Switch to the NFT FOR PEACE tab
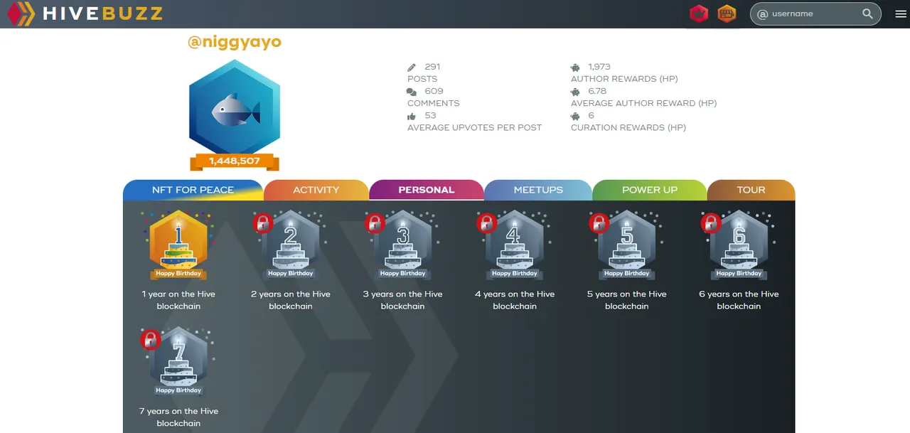This screenshot has width=910, height=433. (x=193, y=190)
